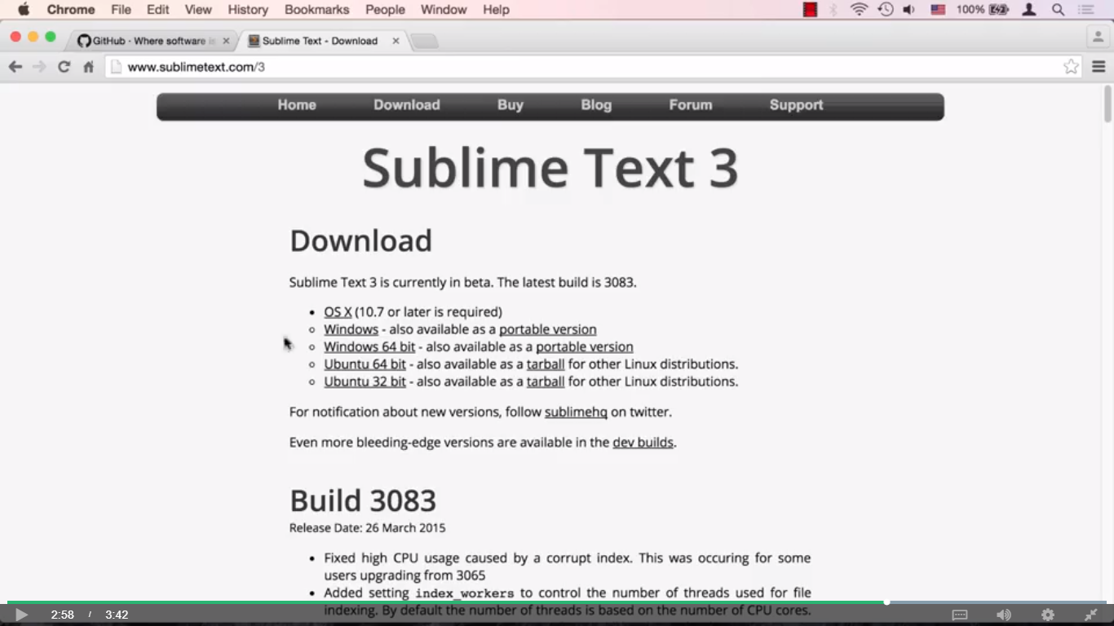
Task: Open Time Machine menu bar icon
Action: [x=885, y=10]
